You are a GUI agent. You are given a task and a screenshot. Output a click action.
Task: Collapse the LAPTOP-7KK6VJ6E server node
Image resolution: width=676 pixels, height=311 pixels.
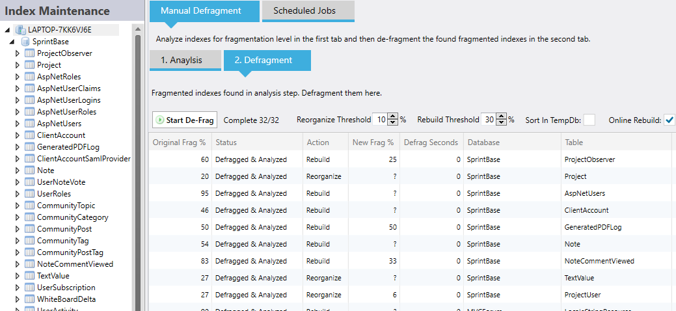coord(8,30)
